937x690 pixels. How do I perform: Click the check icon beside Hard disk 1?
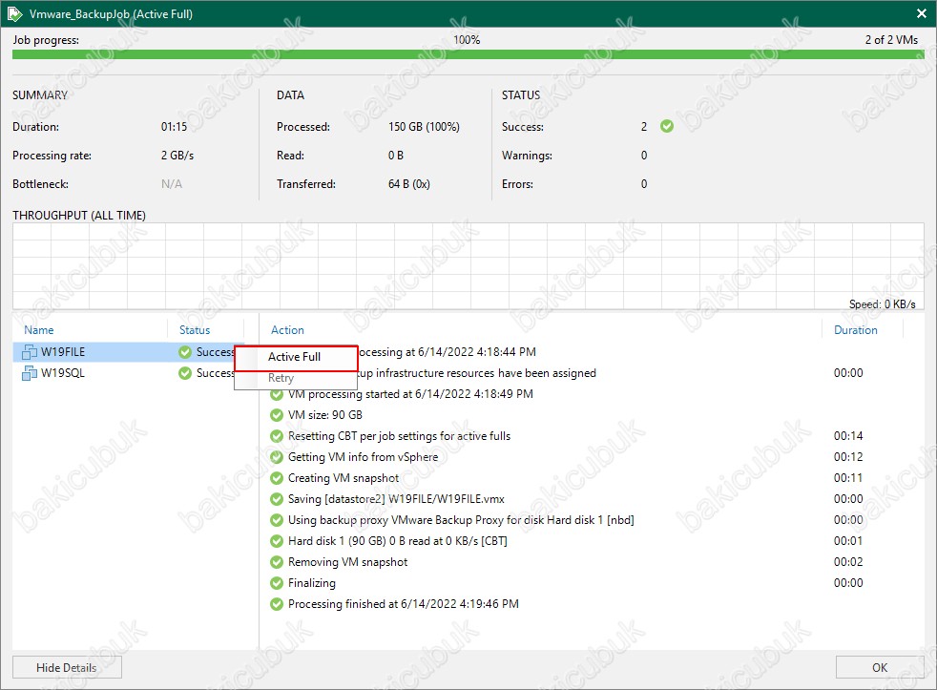pos(276,541)
